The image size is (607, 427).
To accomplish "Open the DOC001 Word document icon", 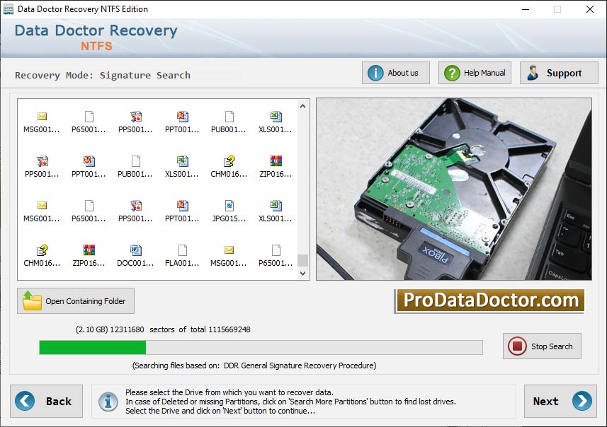I will tap(135, 255).
